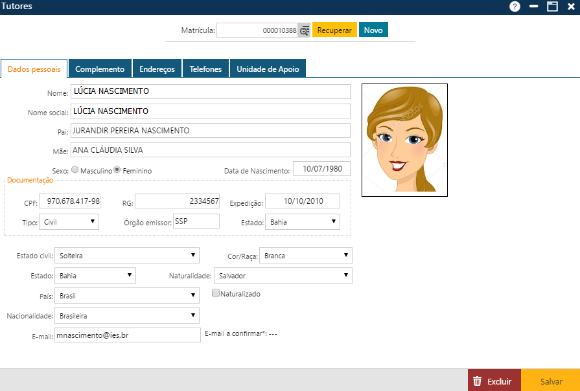Viewport: 580px width, 391px height.
Task: Restore the window using the title bar icon
Action: (552, 6)
